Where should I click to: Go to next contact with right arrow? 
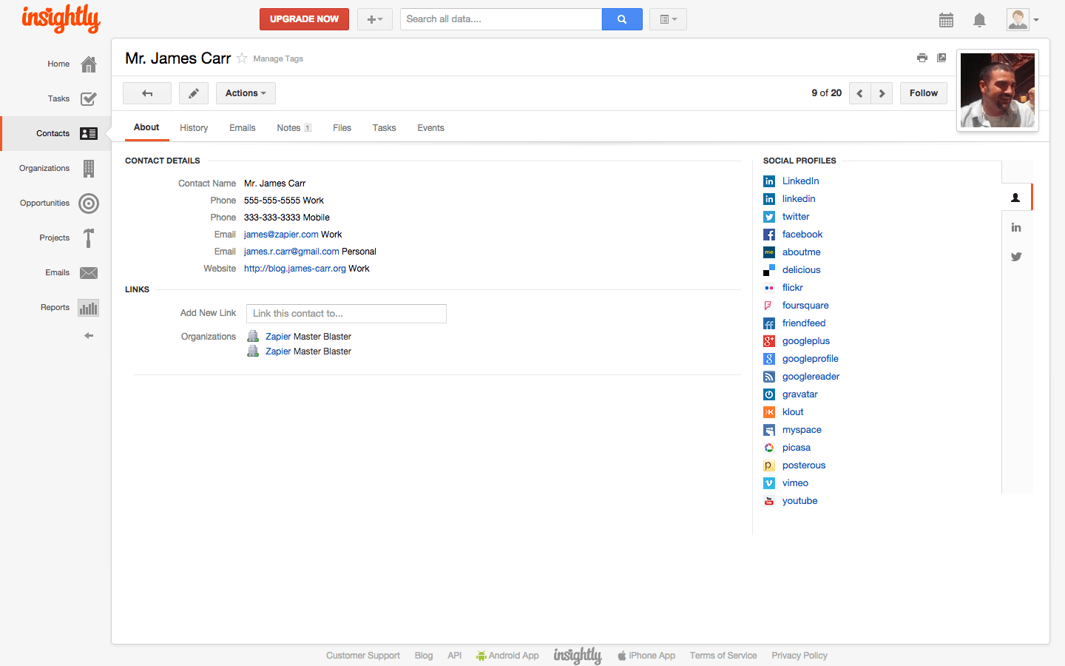(x=882, y=93)
